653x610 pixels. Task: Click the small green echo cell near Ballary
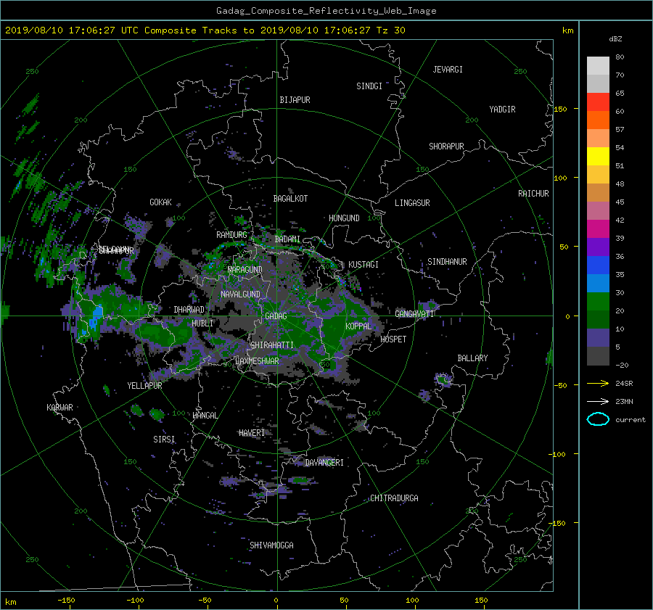(443, 379)
